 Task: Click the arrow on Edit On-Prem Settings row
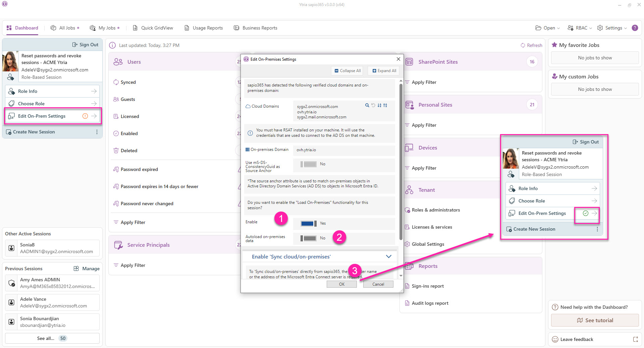(94, 116)
